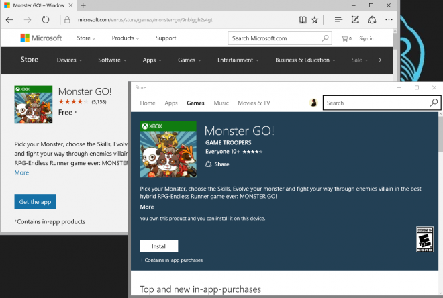Click More in Store app description

pos(147,207)
